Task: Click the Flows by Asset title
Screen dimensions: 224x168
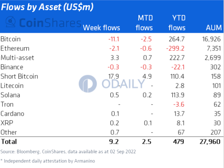Action: [48, 8]
